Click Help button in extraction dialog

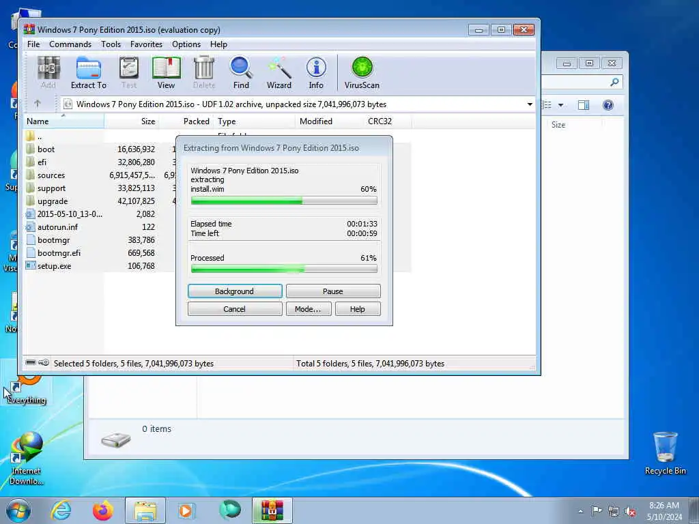[x=358, y=309]
